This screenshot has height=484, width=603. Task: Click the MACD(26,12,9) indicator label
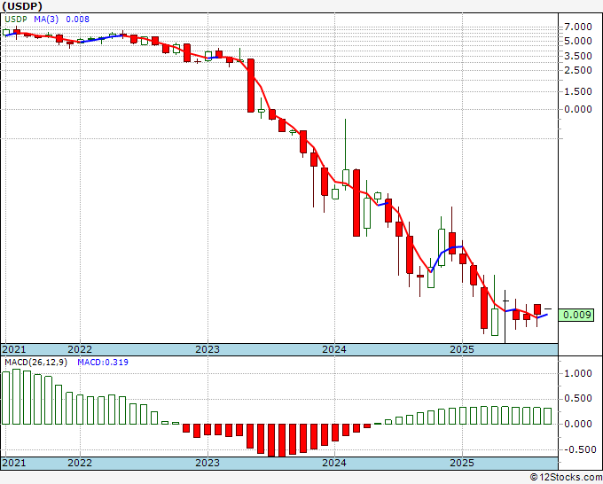pyautogui.click(x=35, y=363)
